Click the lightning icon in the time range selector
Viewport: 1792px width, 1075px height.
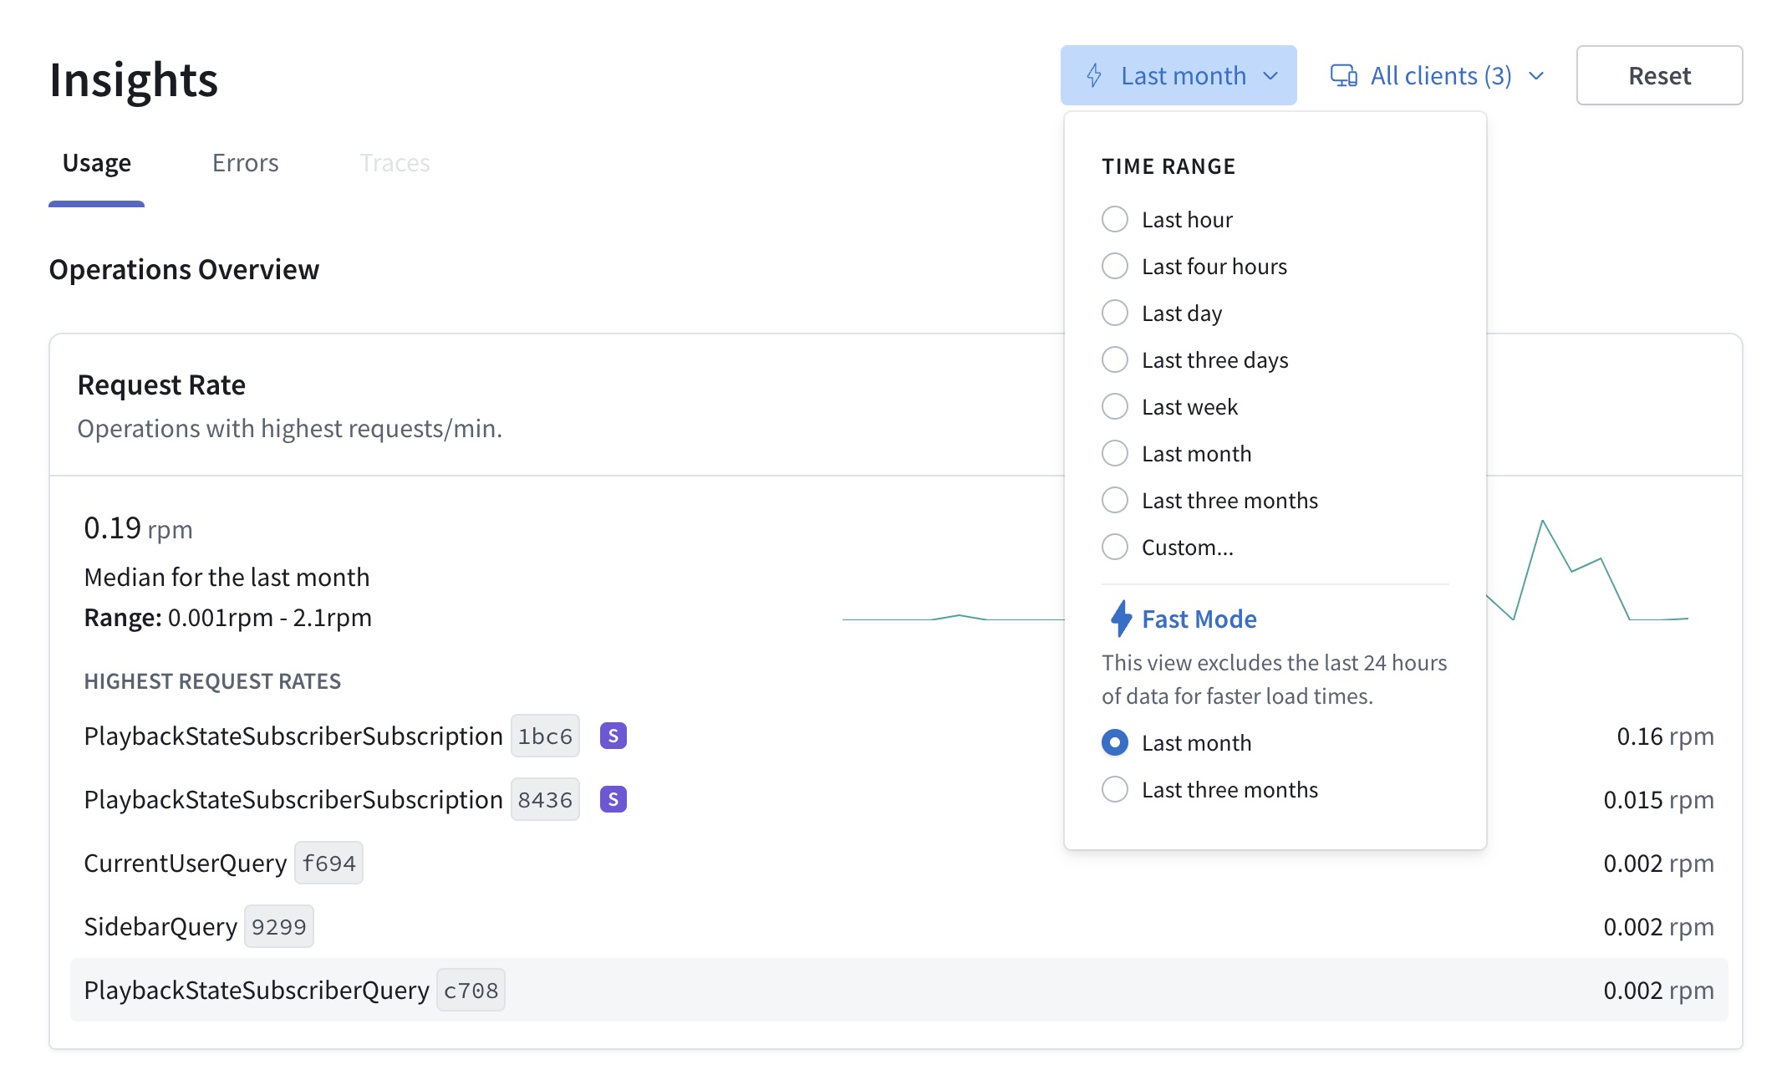[x=1093, y=74]
